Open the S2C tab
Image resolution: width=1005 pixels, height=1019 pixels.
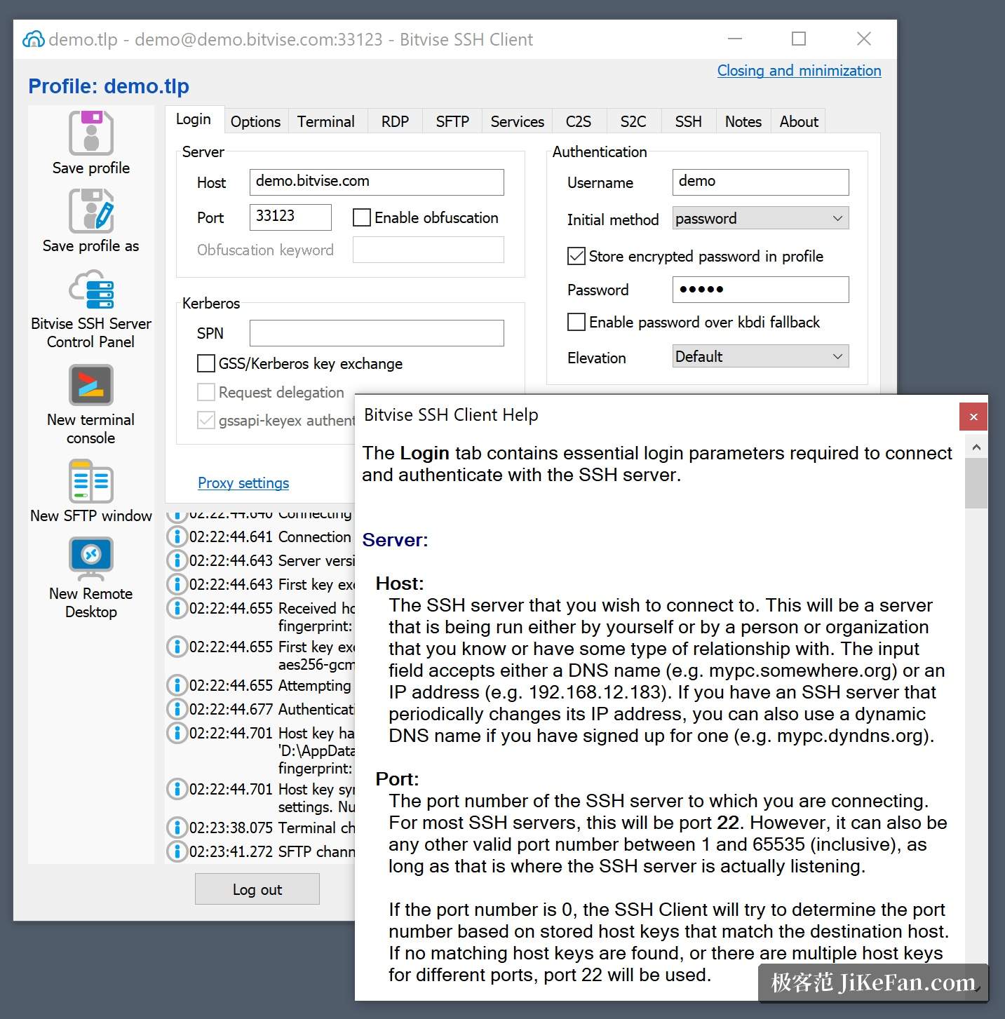click(x=633, y=121)
